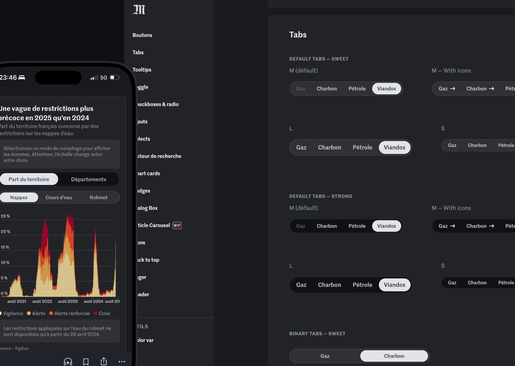Select Viandox in Sweet M default tabs
This screenshot has height=366, width=515.
point(387,89)
